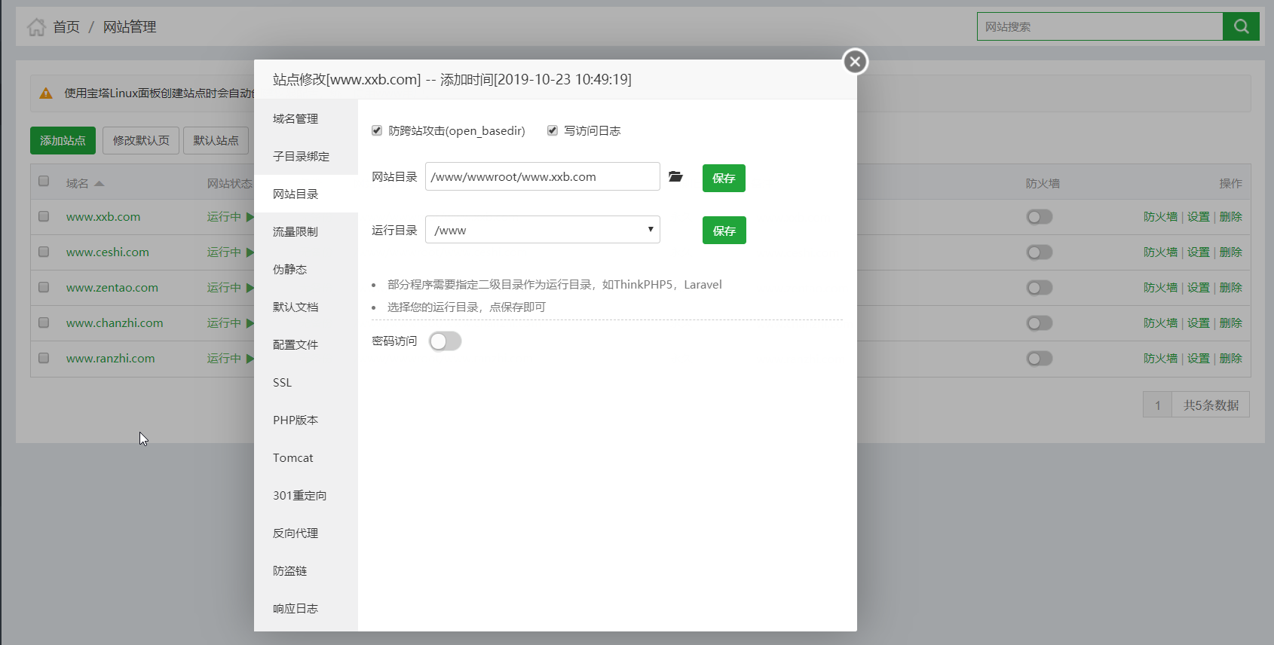Switch to the PHP版本 tab
The image size is (1274, 645).
point(296,420)
